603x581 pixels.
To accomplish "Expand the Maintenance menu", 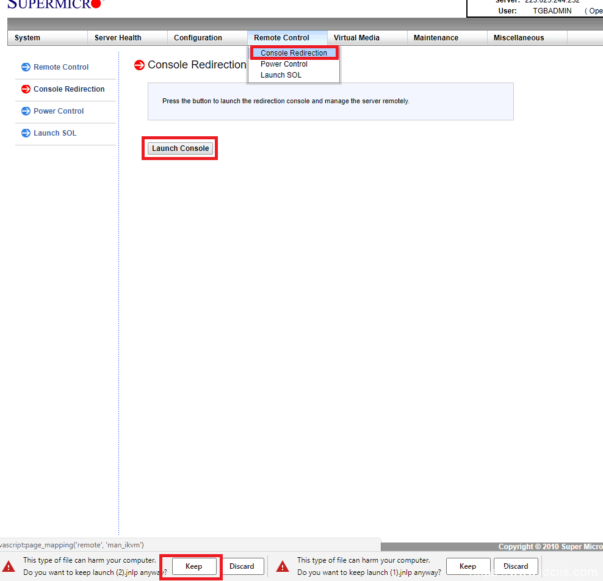I will click(x=436, y=38).
